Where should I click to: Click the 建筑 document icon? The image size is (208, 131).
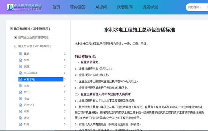(x=21, y=54)
